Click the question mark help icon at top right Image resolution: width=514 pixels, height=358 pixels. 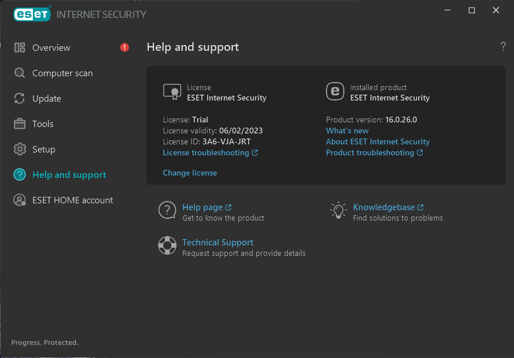point(503,46)
